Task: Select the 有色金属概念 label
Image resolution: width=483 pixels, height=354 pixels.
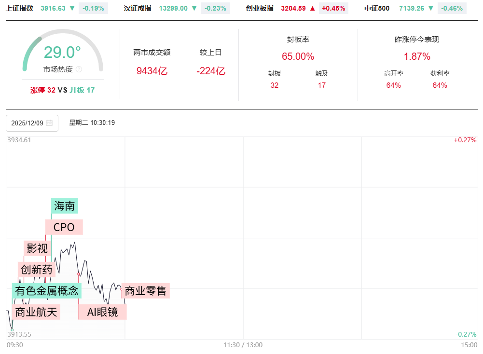Action: (x=47, y=291)
